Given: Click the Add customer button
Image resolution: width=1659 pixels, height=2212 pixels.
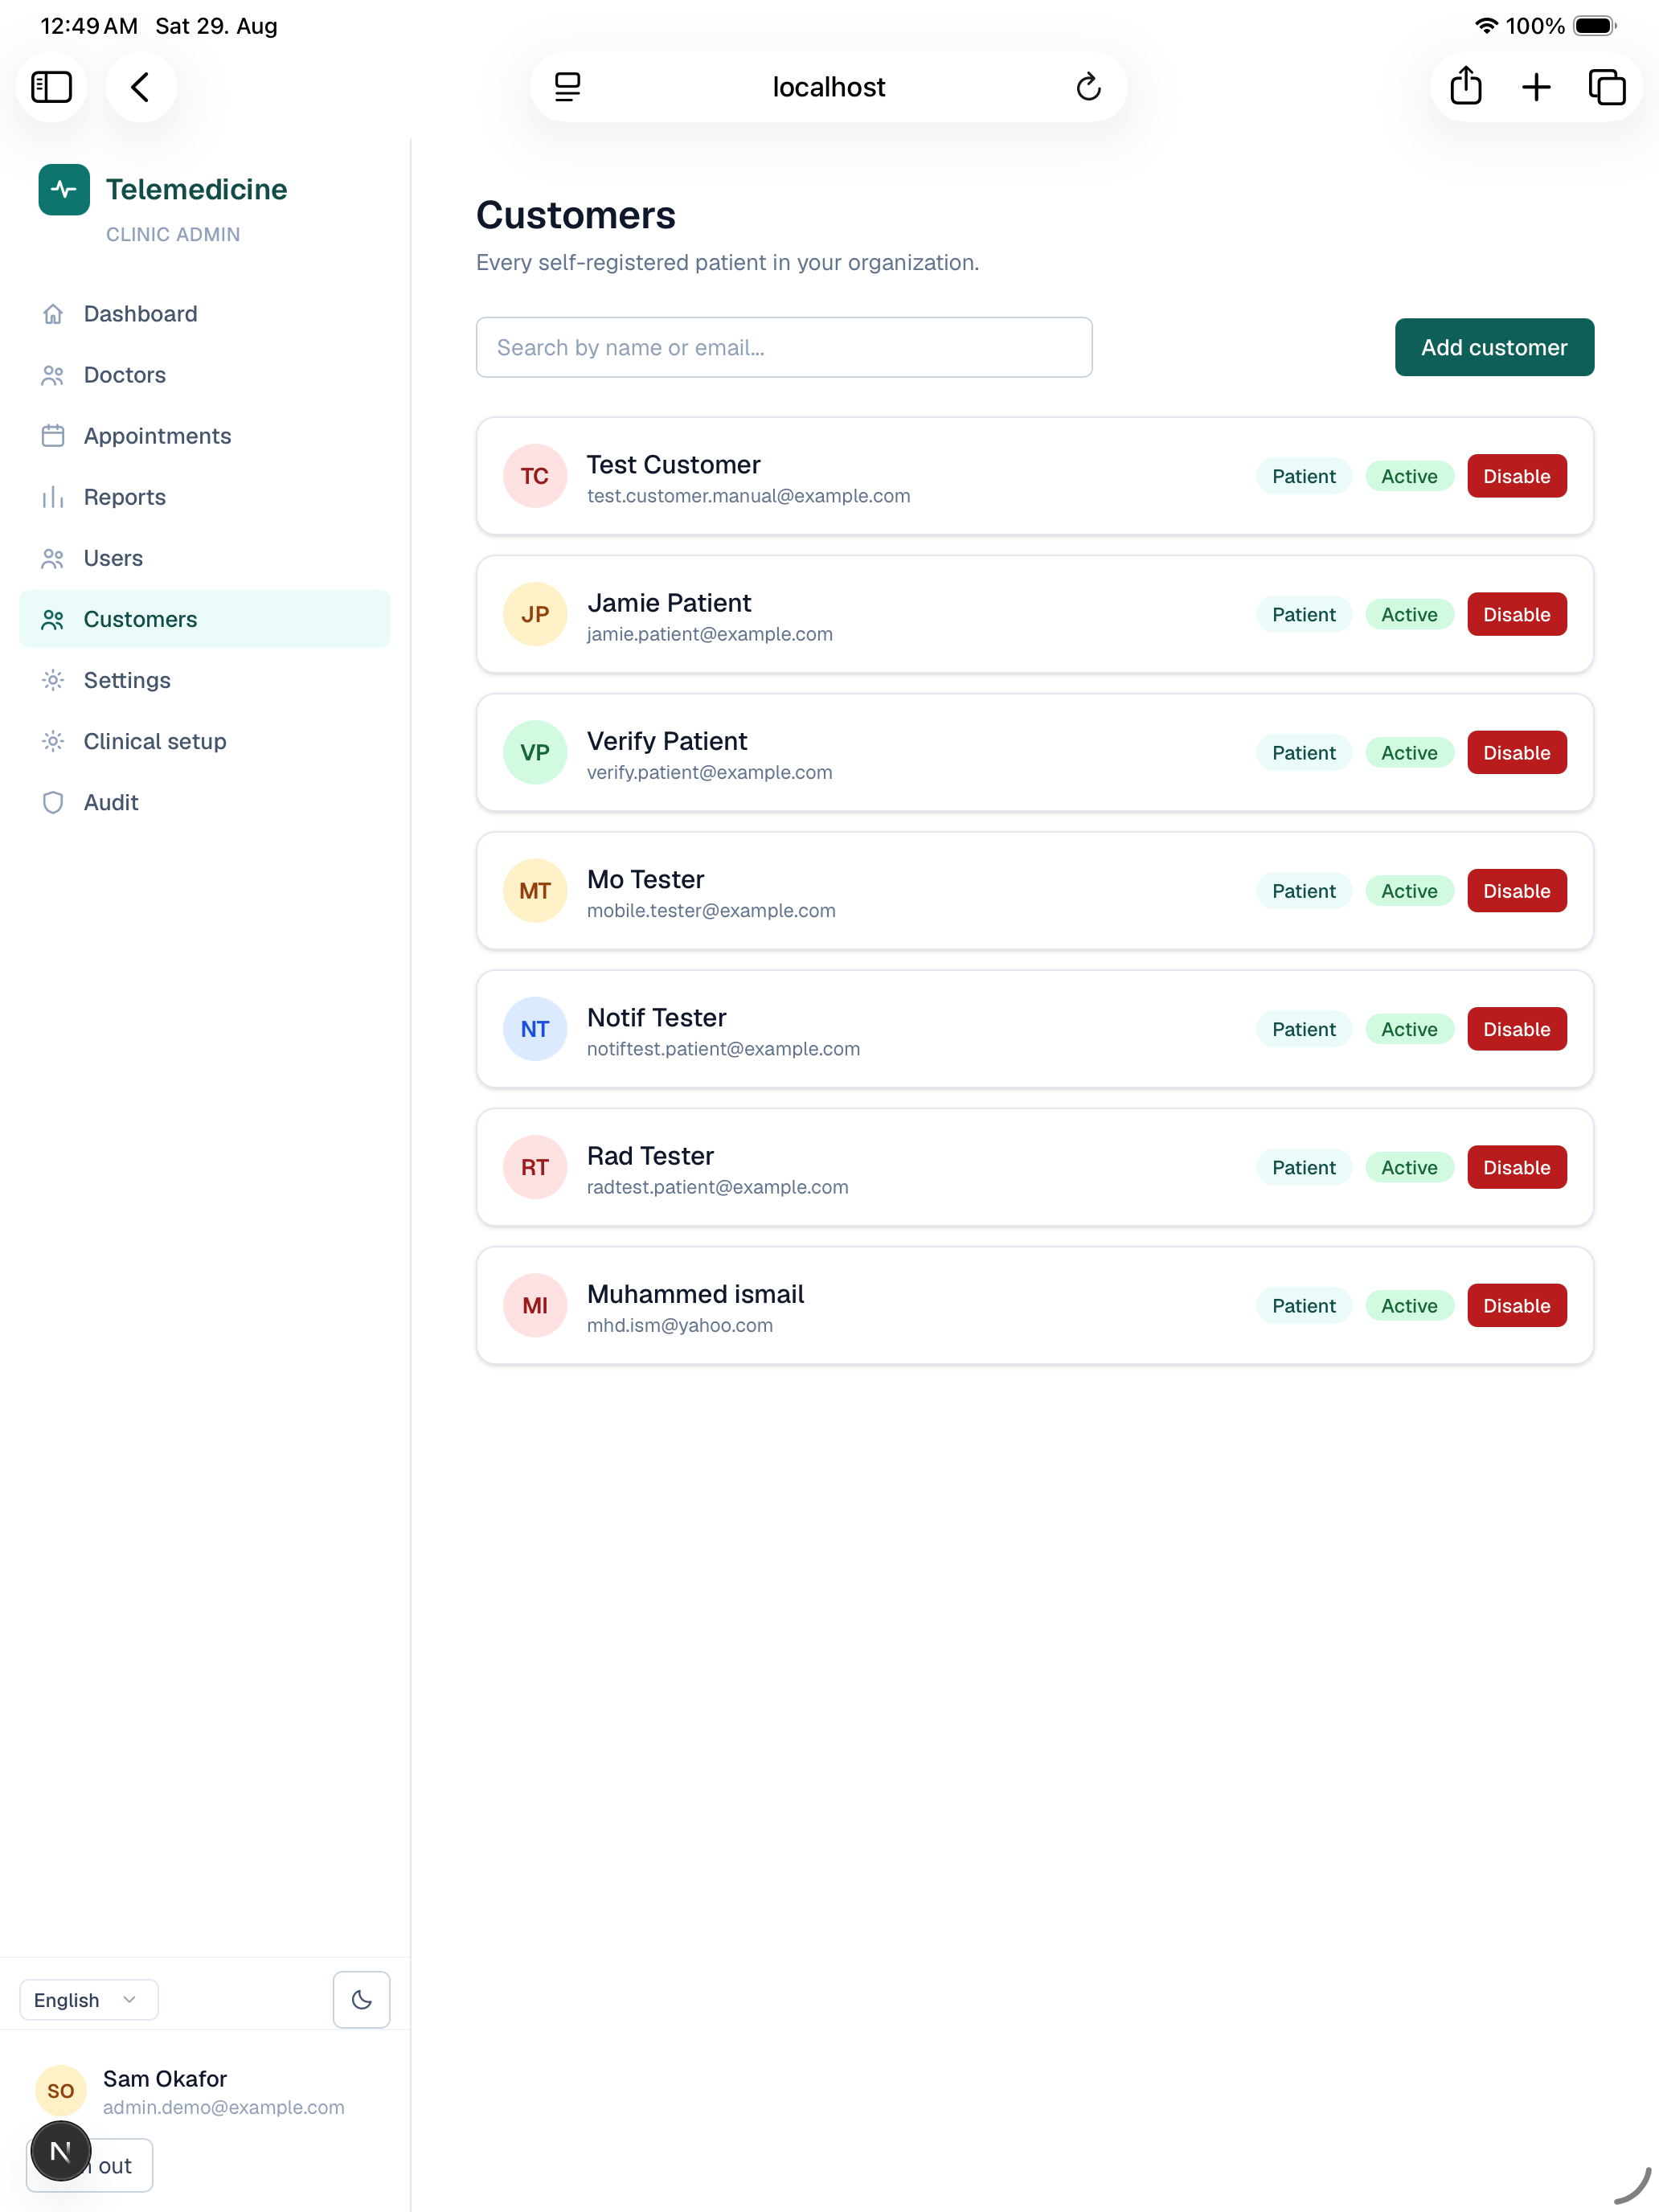Looking at the screenshot, I should click(x=1494, y=347).
